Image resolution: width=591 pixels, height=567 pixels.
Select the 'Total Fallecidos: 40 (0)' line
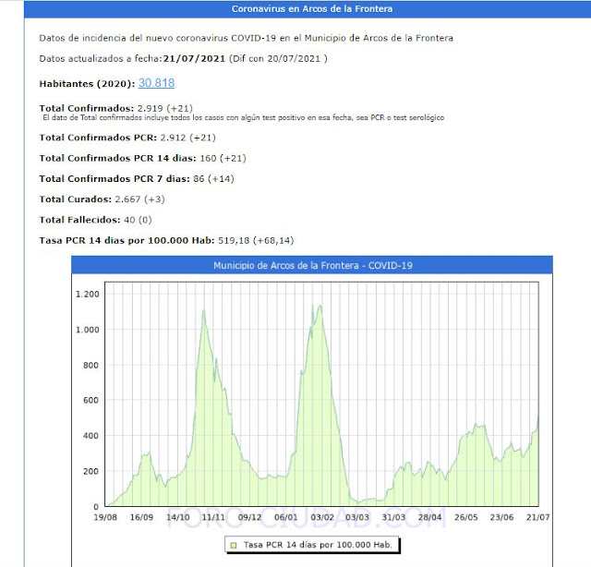[x=95, y=220]
